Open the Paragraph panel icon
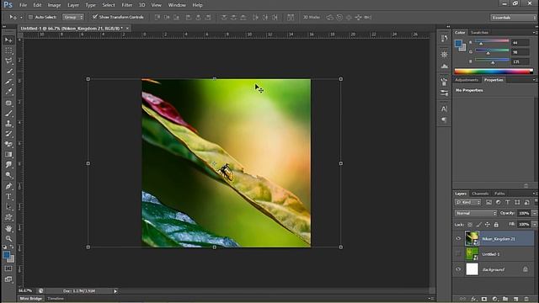 (444, 120)
